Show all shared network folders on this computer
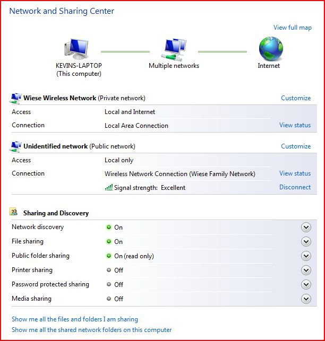The image size is (325, 341). coord(91,330)
